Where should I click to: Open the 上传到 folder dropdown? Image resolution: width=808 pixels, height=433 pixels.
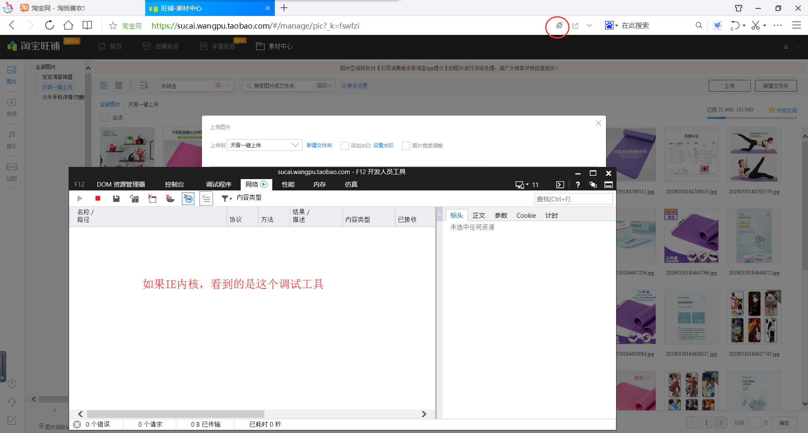coord(264,145)
